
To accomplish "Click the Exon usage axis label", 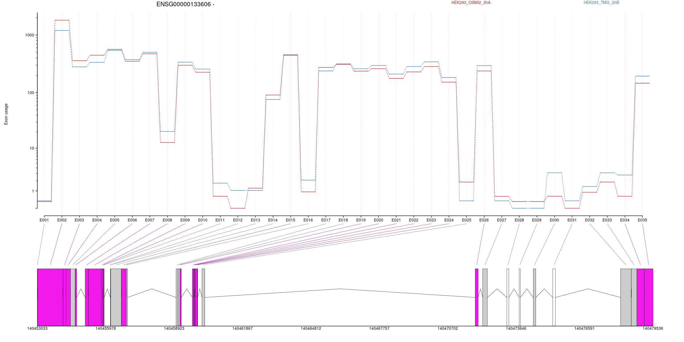I will coord(6,114).
